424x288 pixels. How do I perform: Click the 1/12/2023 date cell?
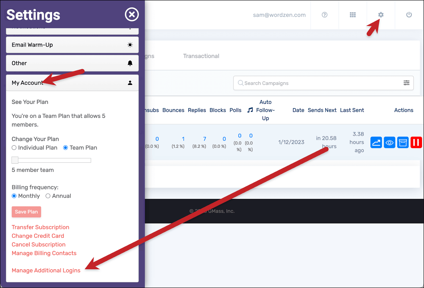(x=291, y=142)
